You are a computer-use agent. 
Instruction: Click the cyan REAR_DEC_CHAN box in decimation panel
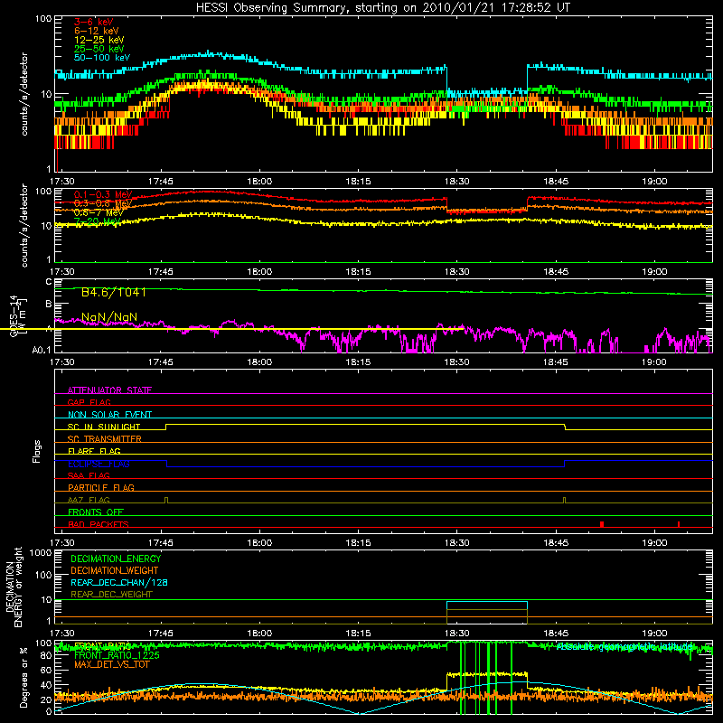pyautogui.click(x=487, y=606)
